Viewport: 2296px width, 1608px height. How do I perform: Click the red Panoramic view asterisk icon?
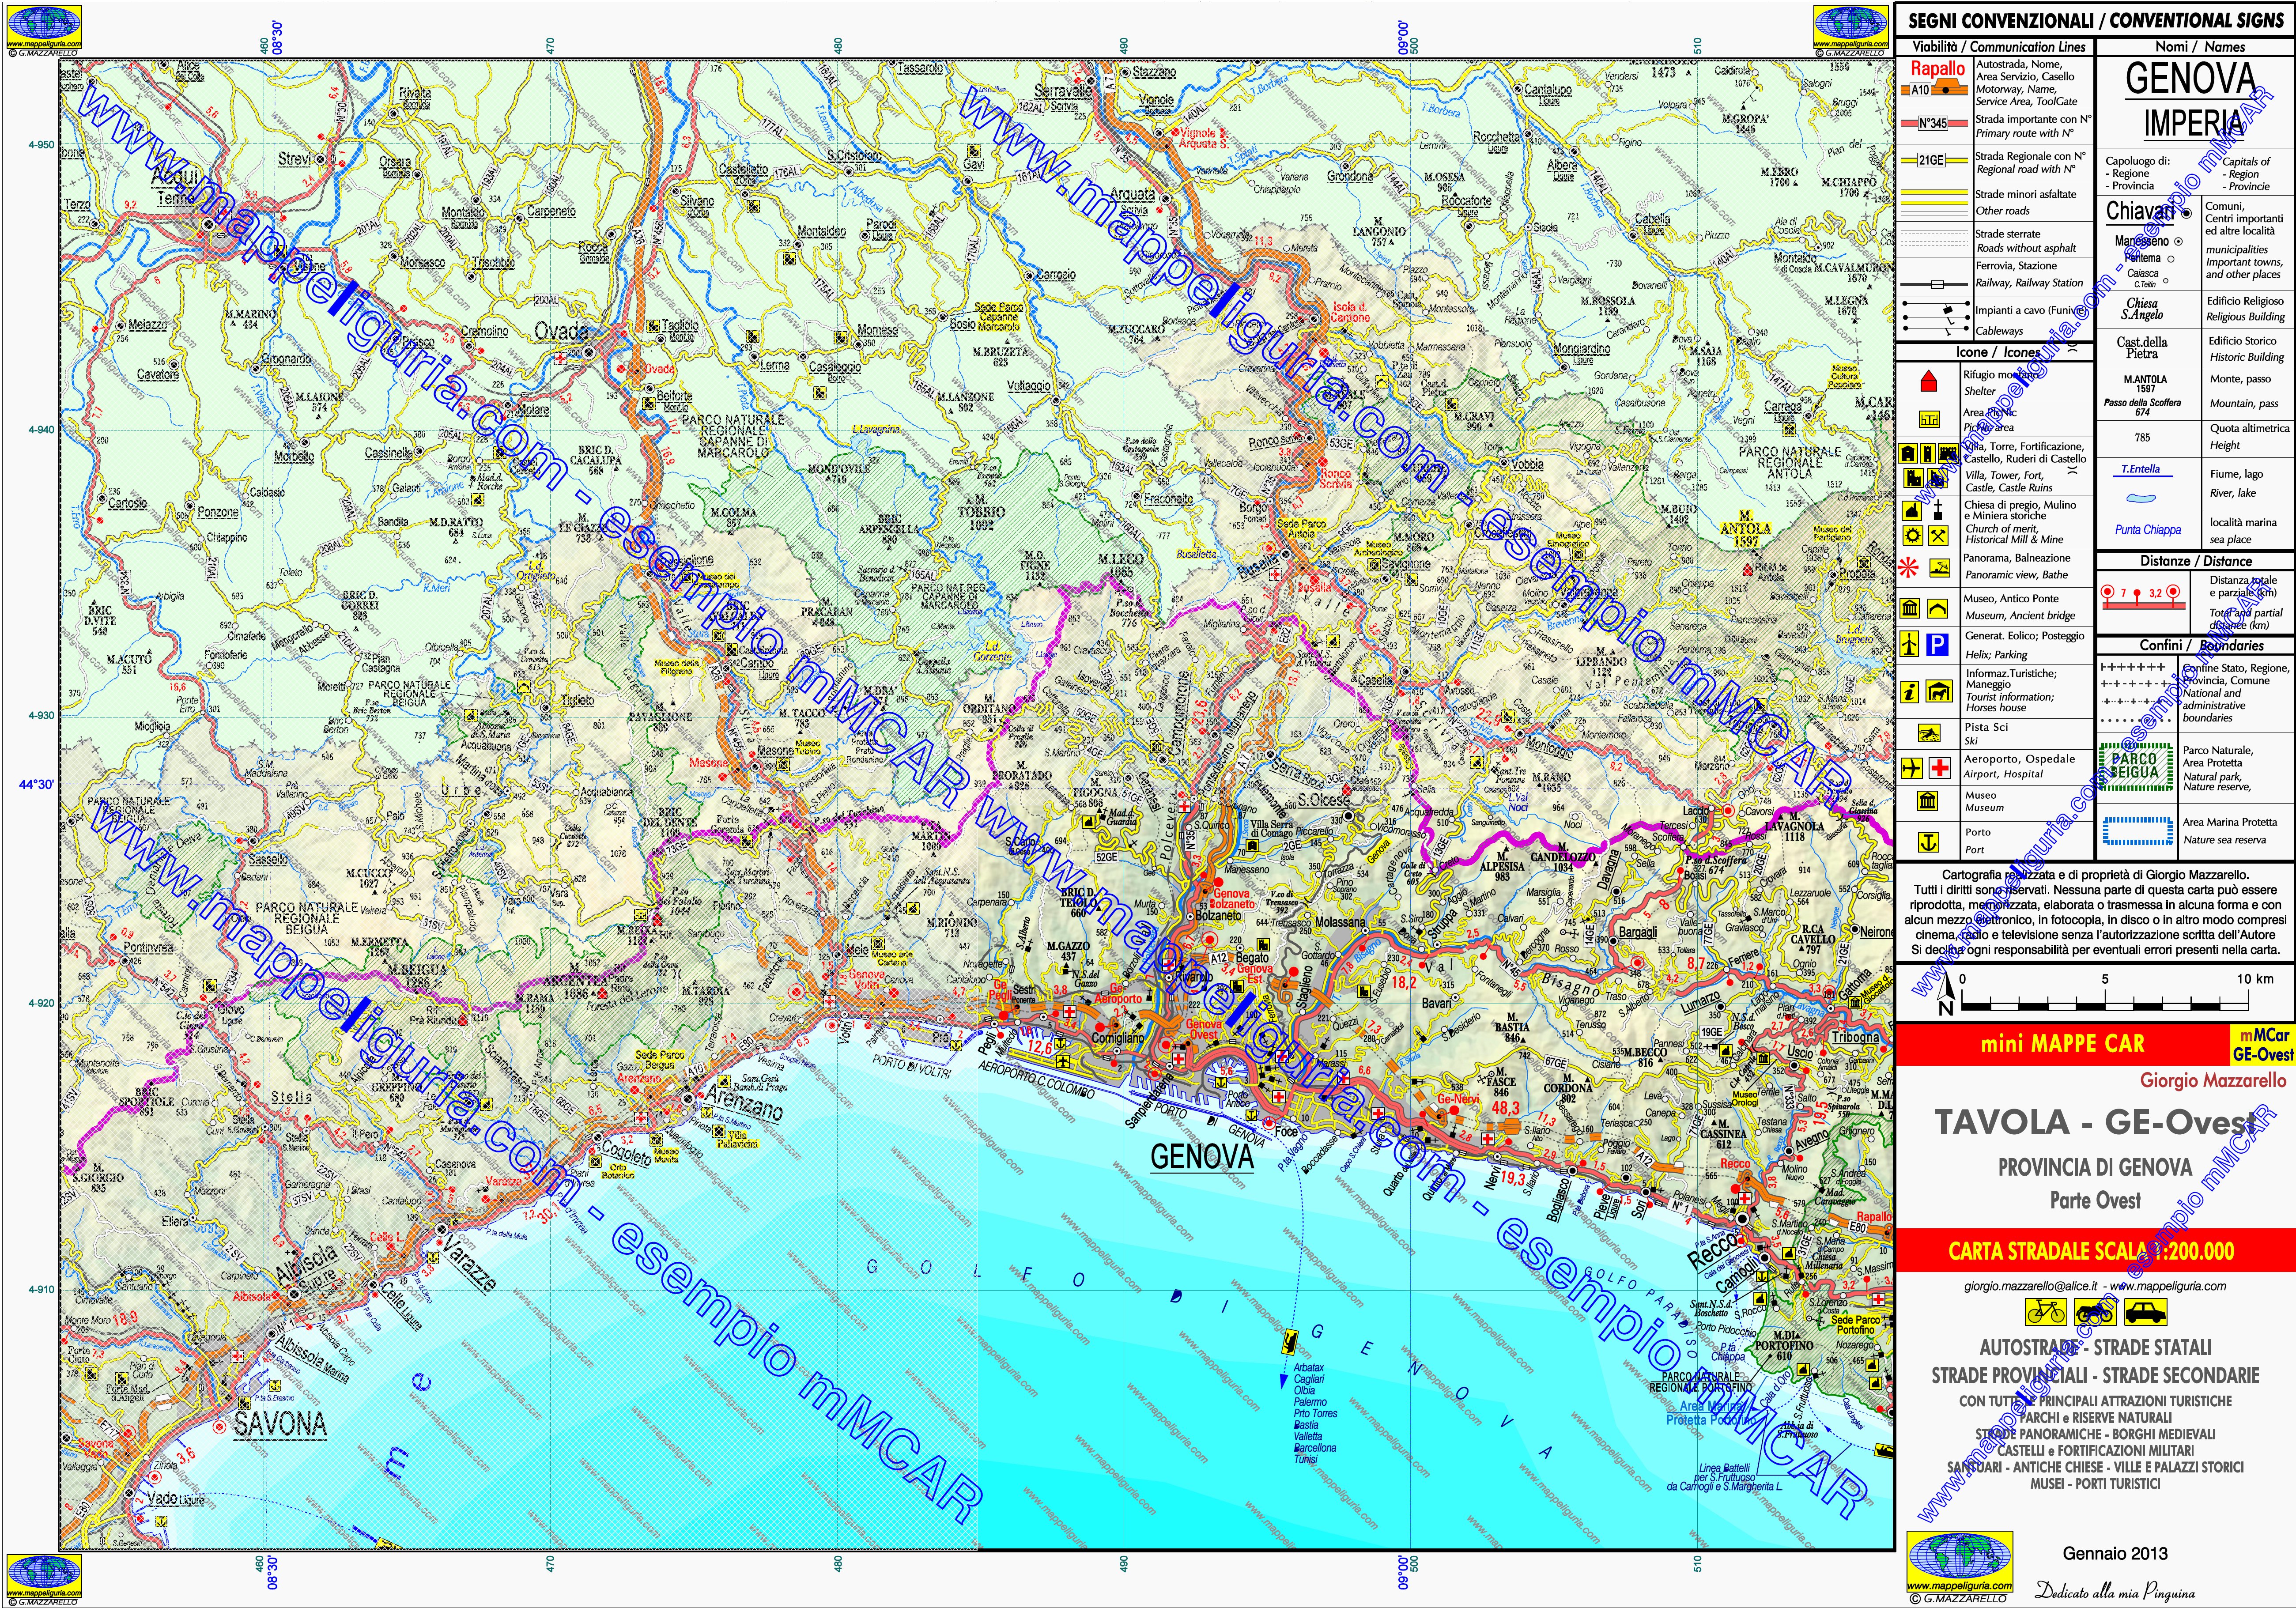point(1908,568)
